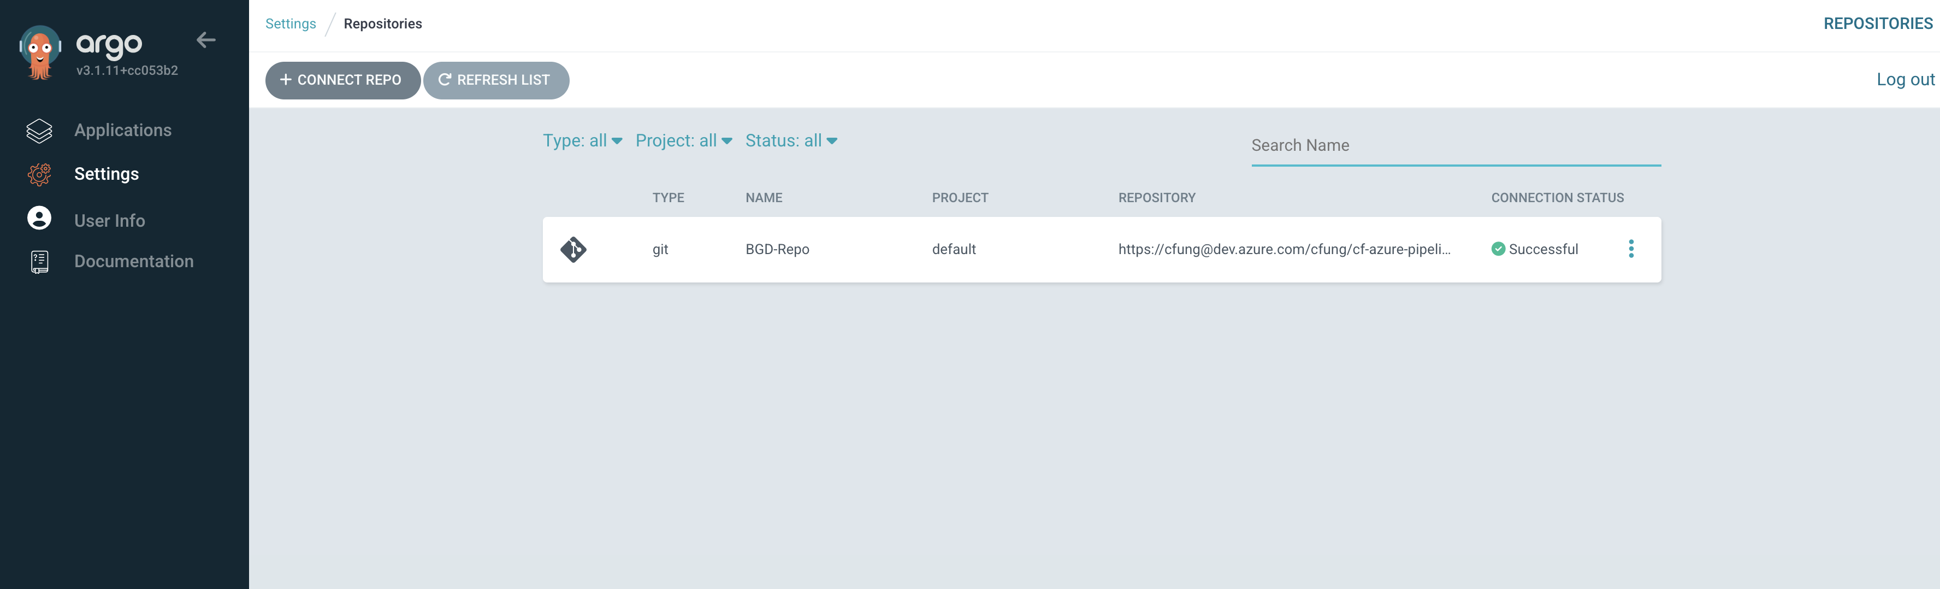Open Applications from the sidebar

click(x=123, y=130)
